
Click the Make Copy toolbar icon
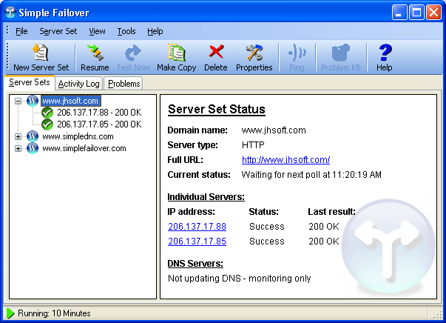(176, 53)
